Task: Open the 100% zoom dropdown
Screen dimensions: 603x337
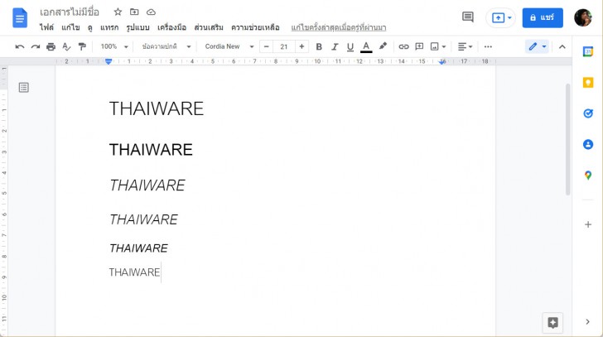Action: pyautogui.click(x=114, y=46)
